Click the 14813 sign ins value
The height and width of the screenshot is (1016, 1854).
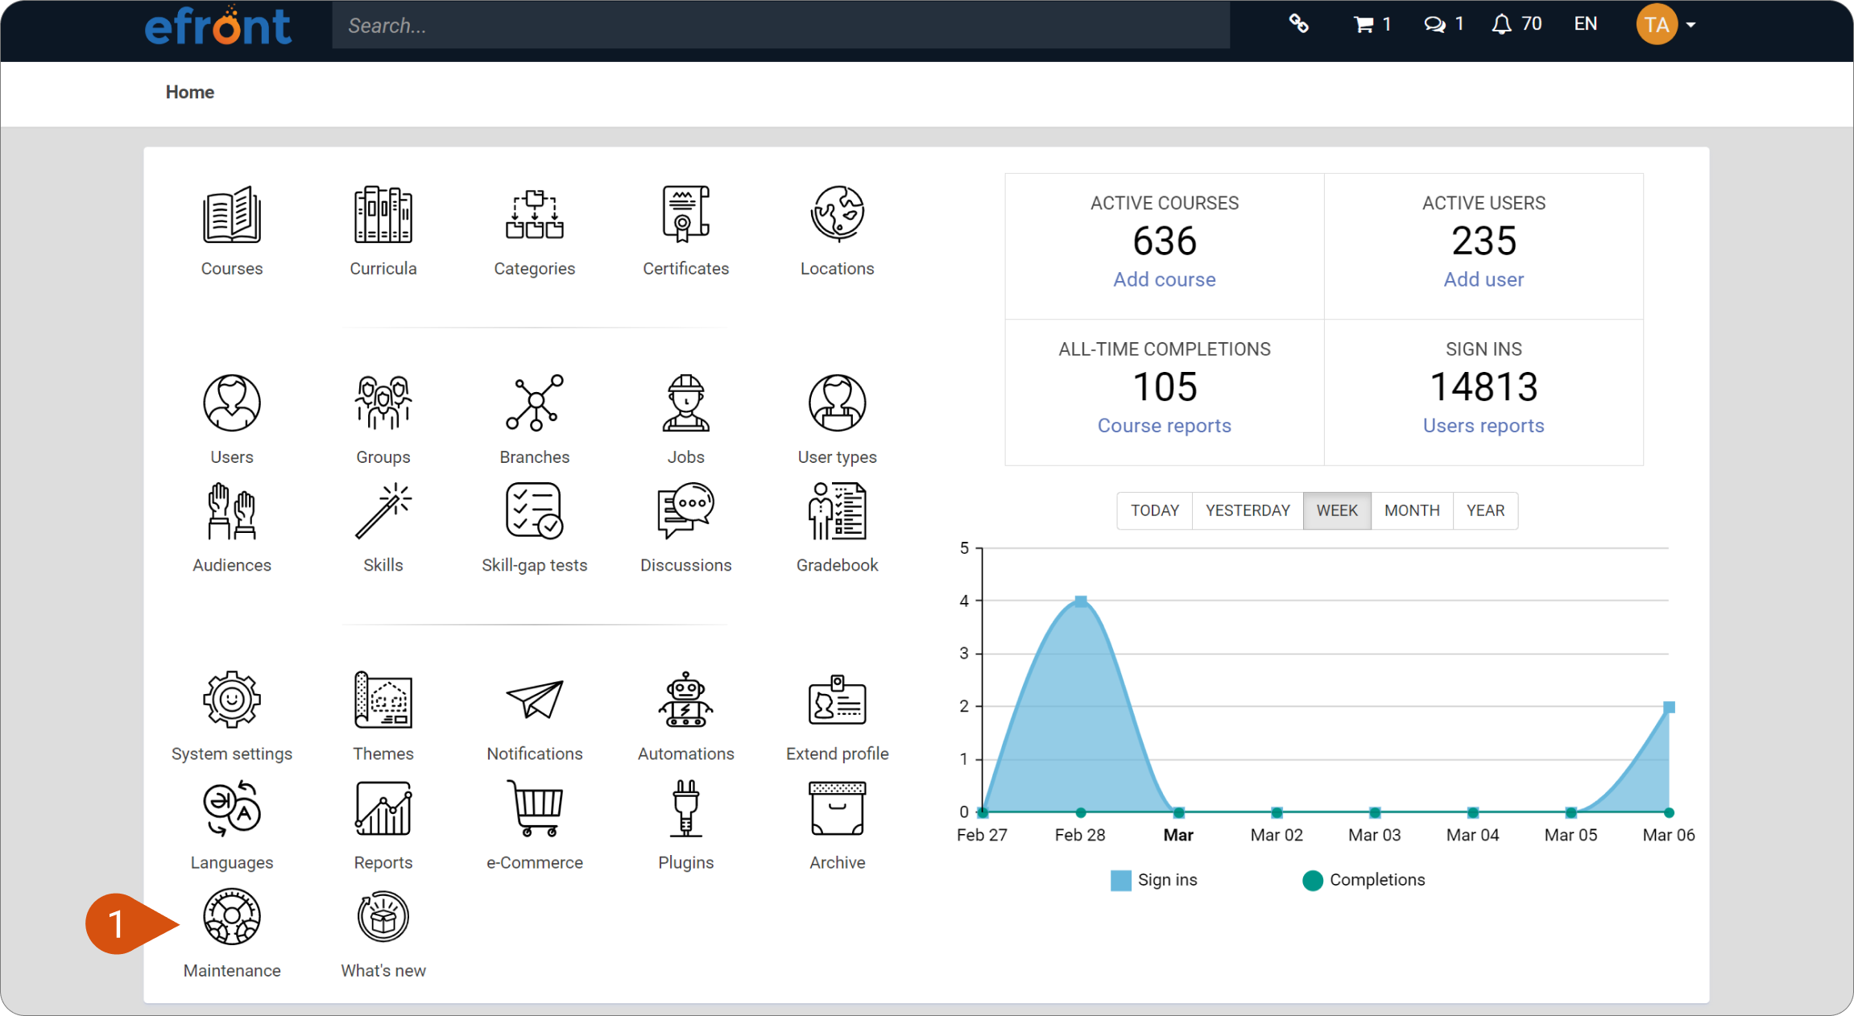[x=1484, y=387]
